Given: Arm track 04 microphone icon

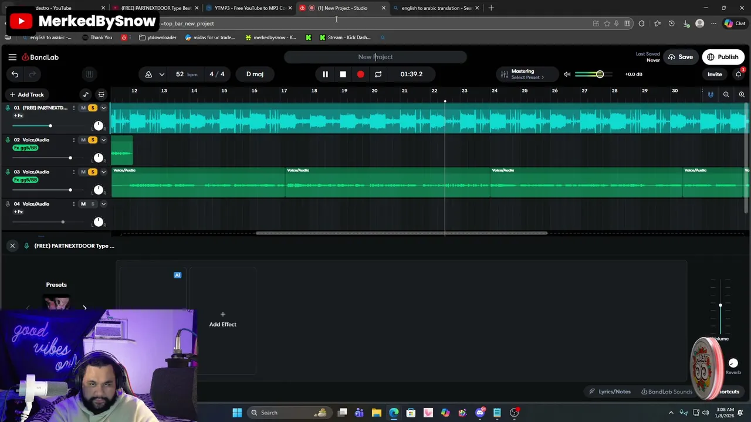Looking at the screenshot, I should click(x=8, y=204).
